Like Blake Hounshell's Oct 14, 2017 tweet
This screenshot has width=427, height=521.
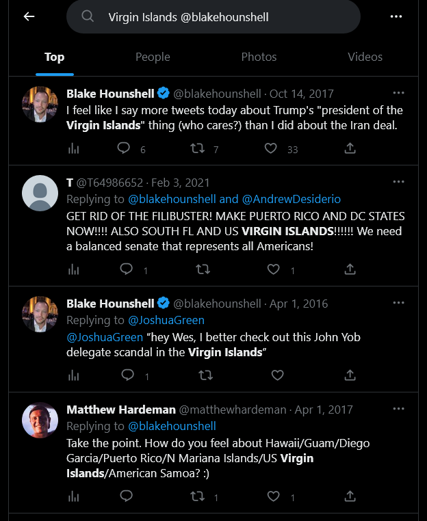point(271,148)
